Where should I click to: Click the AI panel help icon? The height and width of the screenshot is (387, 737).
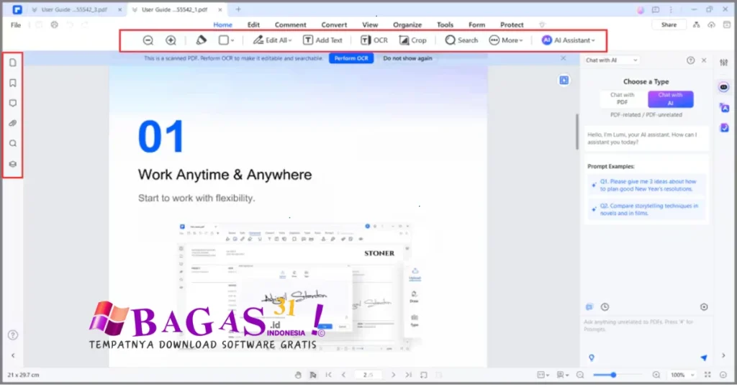tap(690, 60)
